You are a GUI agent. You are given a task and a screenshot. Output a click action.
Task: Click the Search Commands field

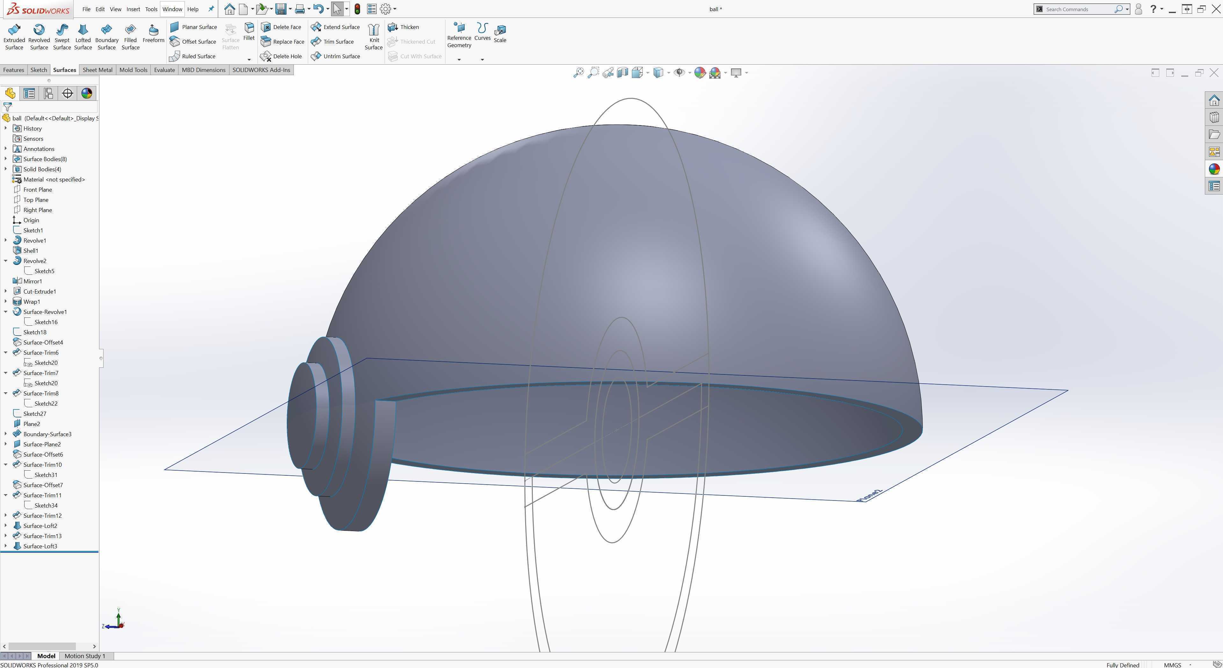click(1082, 9)
